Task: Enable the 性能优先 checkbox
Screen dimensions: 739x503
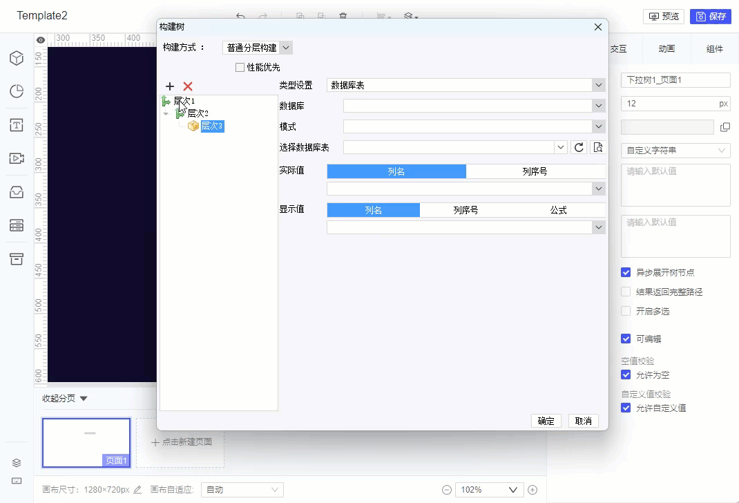Action: (240, 68)
